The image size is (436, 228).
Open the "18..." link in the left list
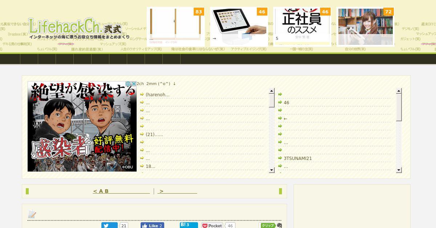(150, 166)
